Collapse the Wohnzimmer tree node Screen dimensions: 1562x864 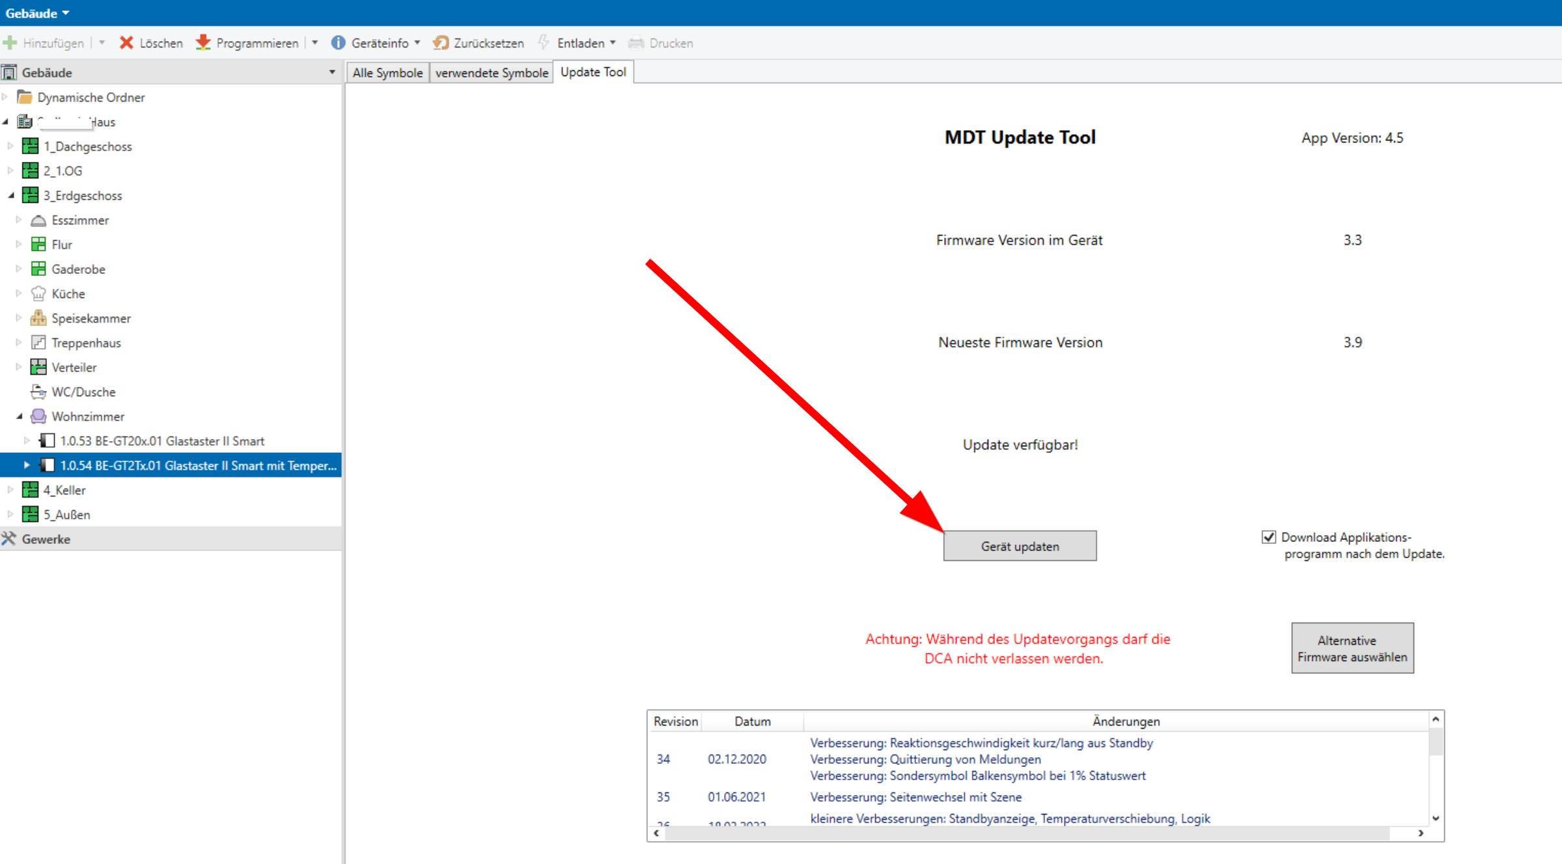pos(20,416)
